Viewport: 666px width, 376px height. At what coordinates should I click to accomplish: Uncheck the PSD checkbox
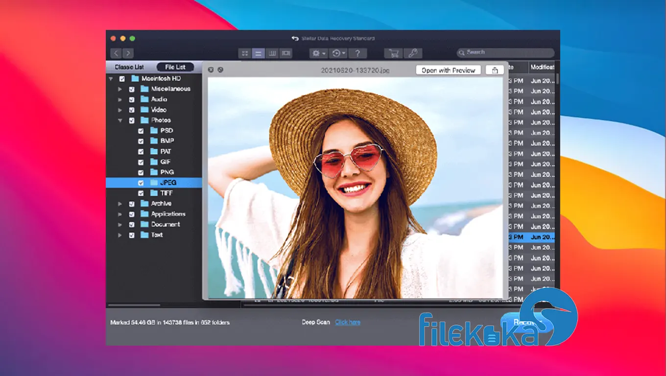point(141,131)
